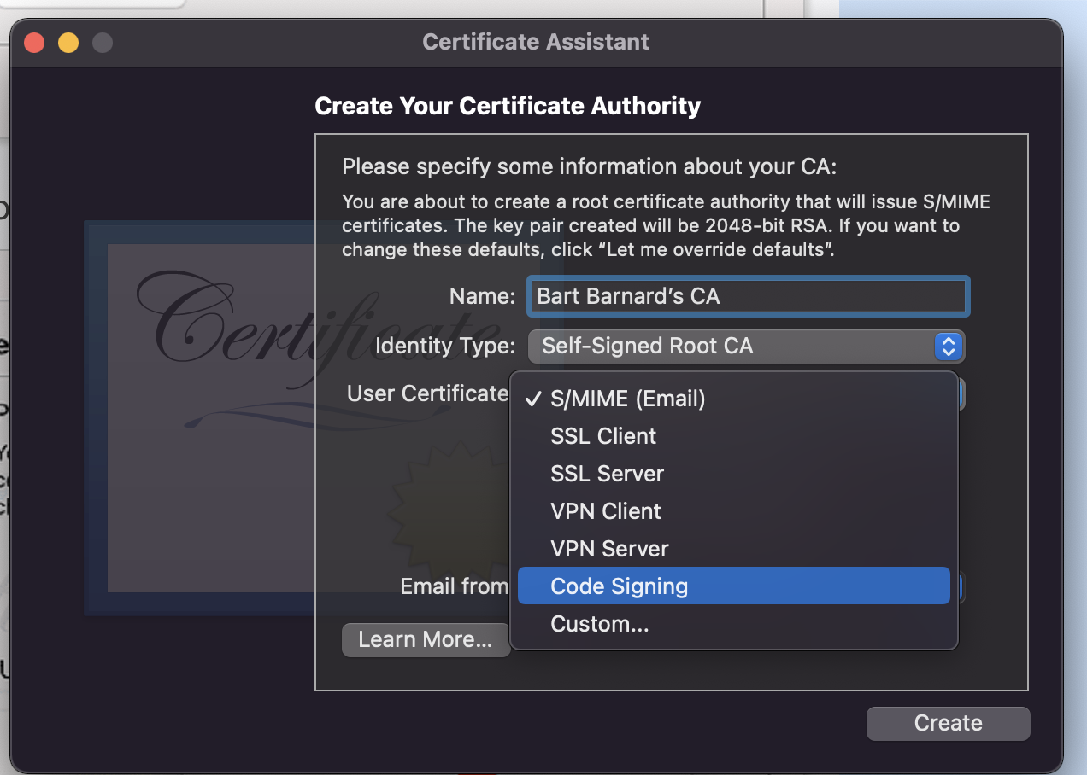Image resolution: width=1087 pixels, height=775 pixels.
Task: Click the Name text field
Action: click(x=748, y=296)
